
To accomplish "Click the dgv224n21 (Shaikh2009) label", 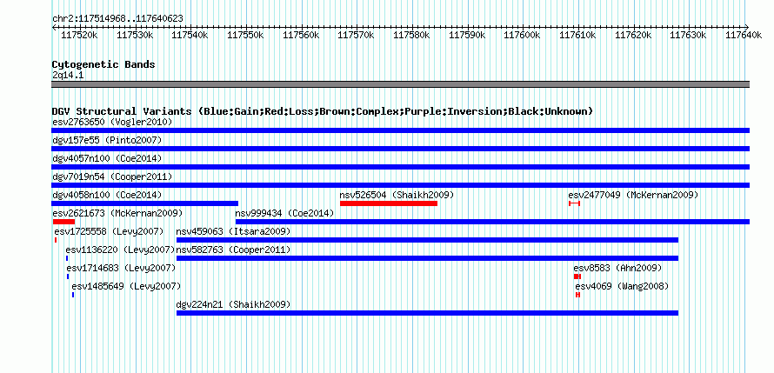I will tap(233, 304).
